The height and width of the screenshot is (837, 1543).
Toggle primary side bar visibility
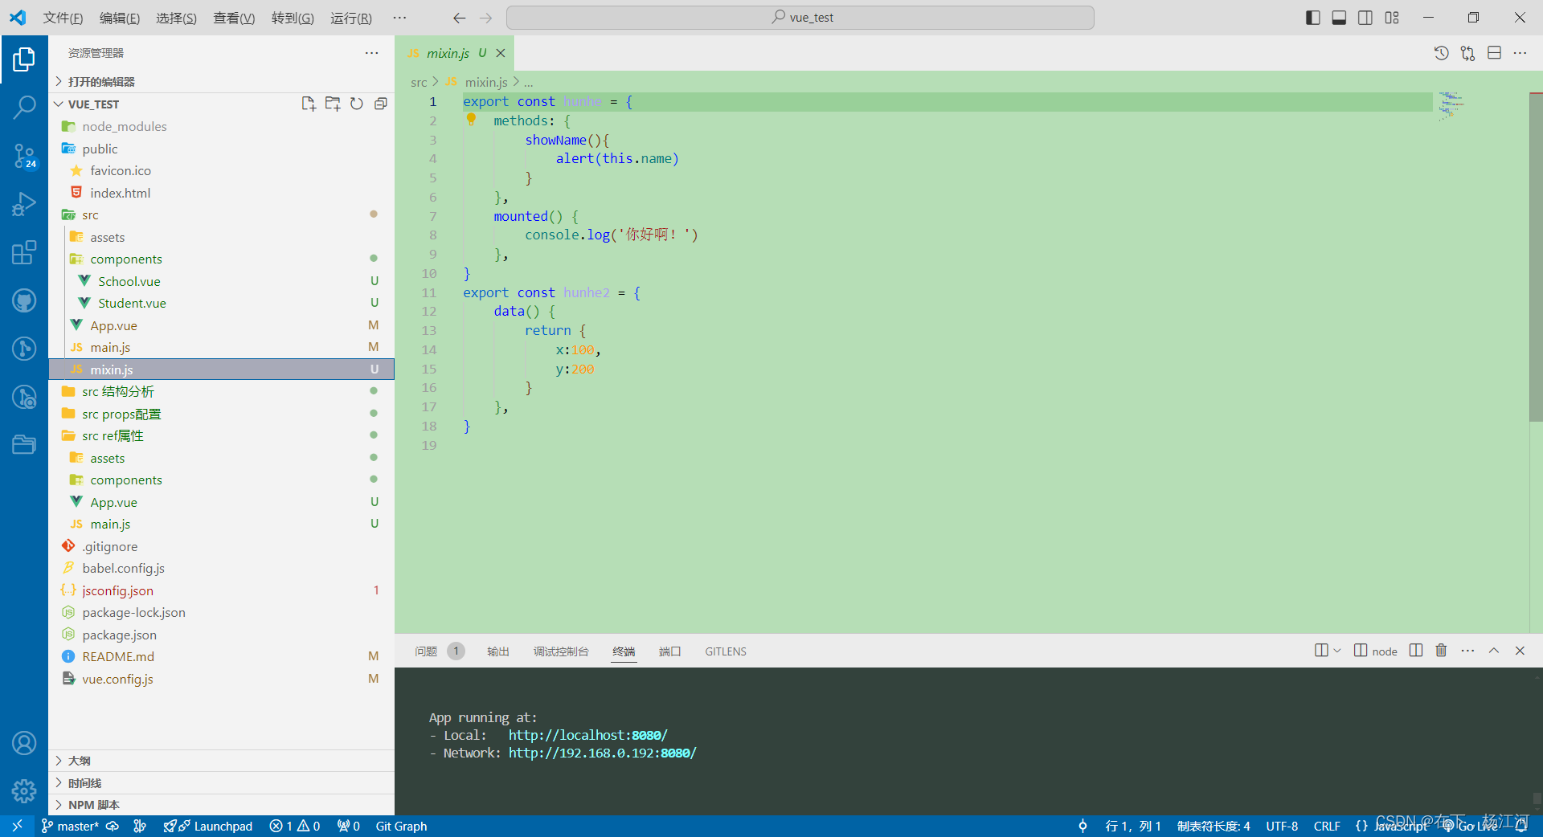pyautogui.click(x=1313, y=18)
